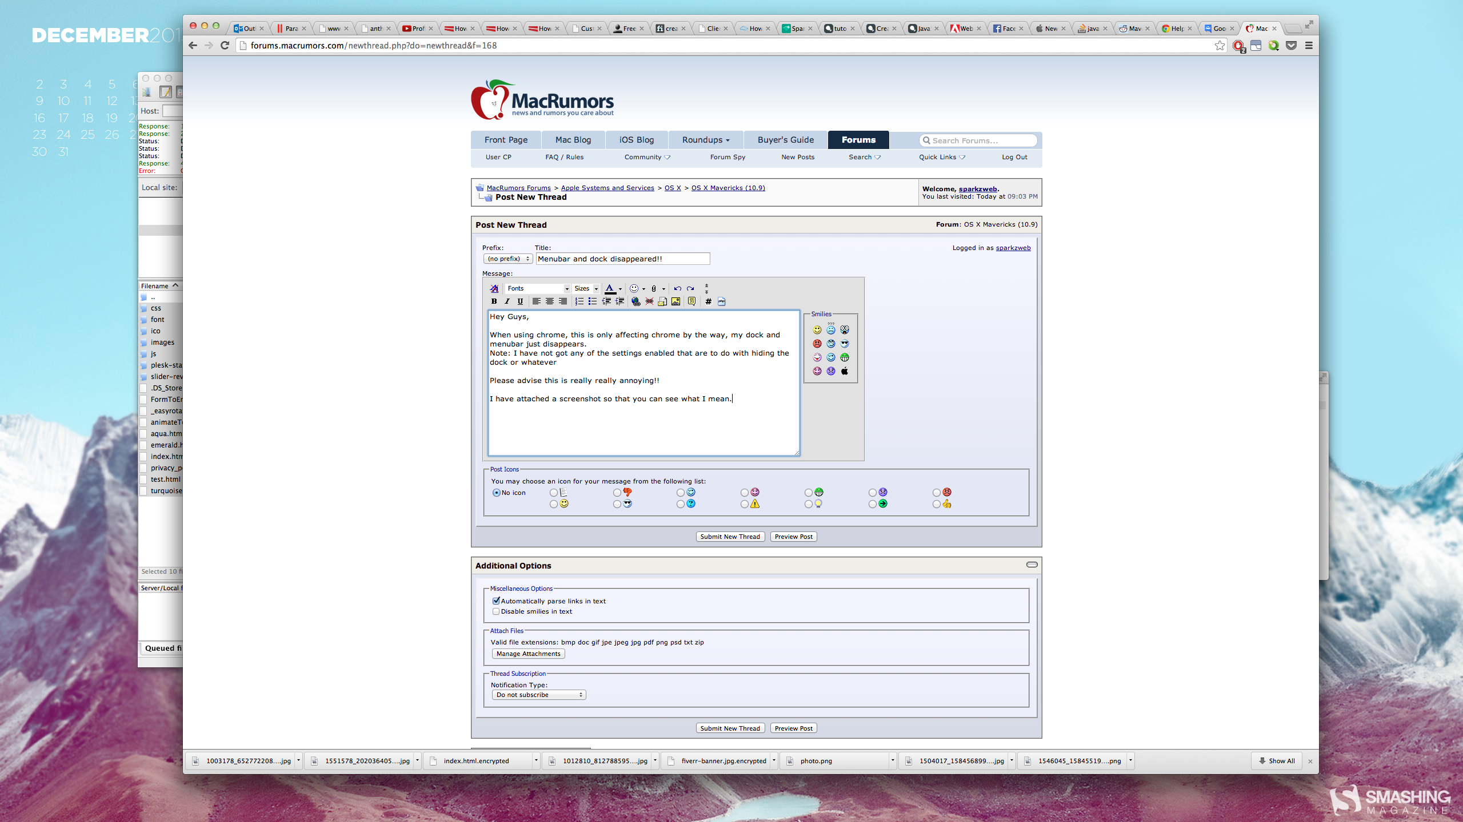This screenshot has width=1463, height=822.
Task: Select the light bulb post icon radio
Action: (x=809, y=504)
